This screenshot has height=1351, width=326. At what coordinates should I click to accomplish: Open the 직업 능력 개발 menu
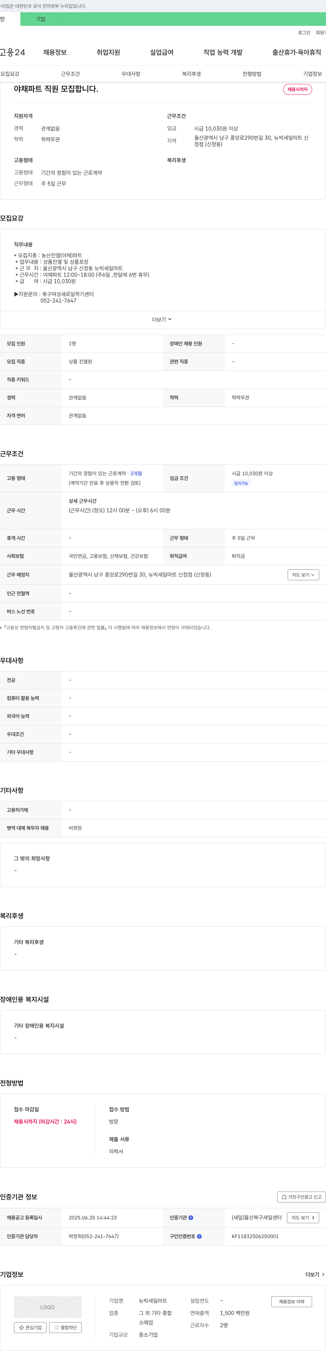(223, 52)
